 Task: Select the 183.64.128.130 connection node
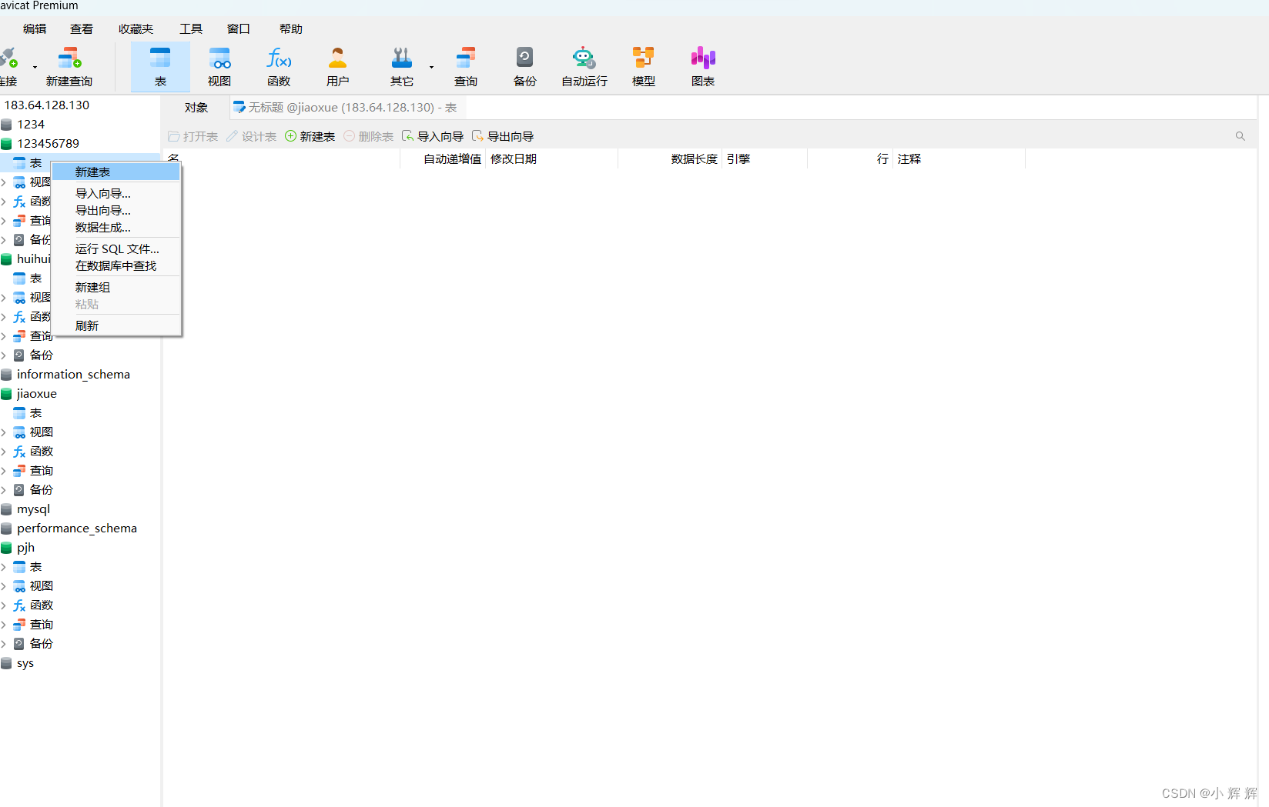point(47,105)
